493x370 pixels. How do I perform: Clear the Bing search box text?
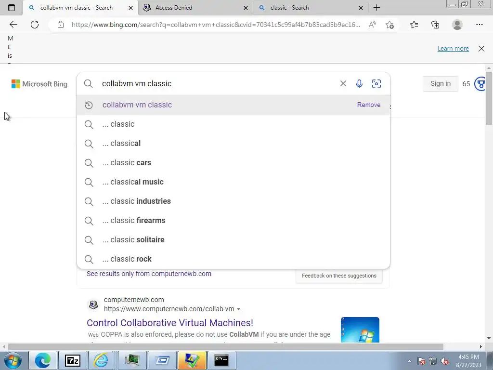coord(343,83)
